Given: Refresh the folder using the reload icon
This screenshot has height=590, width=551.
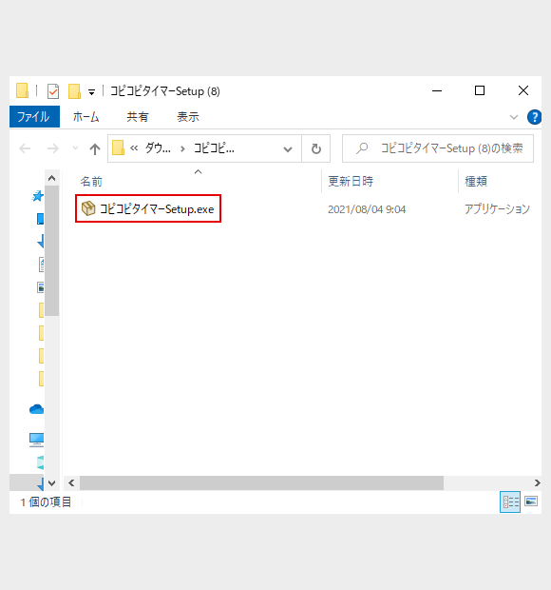Looking at the screenshot, I should [x=316, y=149].
